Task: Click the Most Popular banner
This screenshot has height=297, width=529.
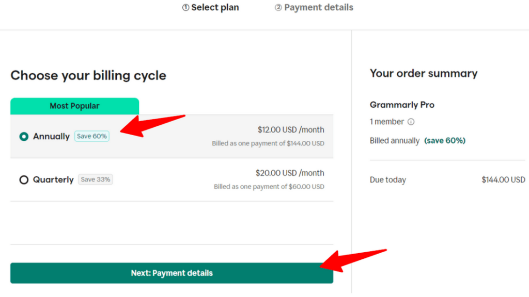Action: [x=75, y=106]
